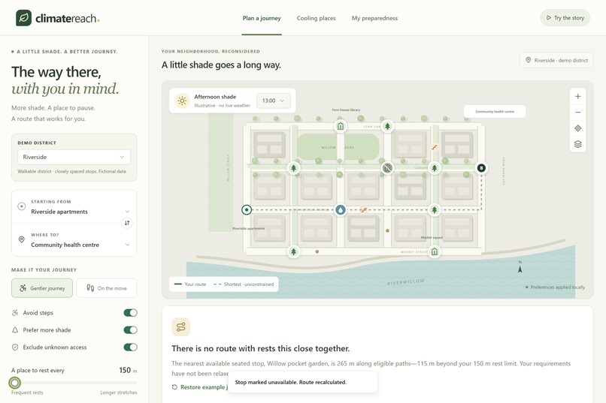Select the Market square building marker
This screenshot has width=606, height=403.
(435, 252)
